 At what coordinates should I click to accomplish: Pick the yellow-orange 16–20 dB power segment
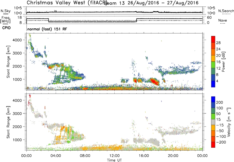pos(213,58)
